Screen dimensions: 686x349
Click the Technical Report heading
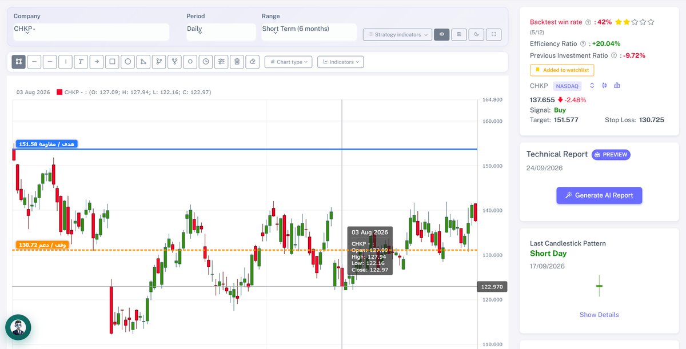coord(557,154)
